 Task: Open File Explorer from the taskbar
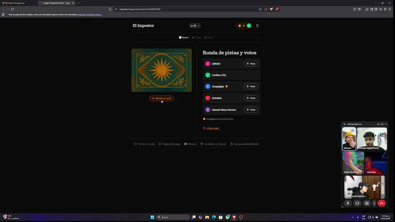tap(207, 217)
